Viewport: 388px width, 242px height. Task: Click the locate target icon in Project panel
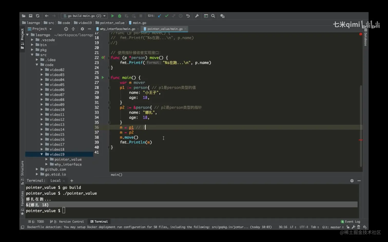point(66,29)
